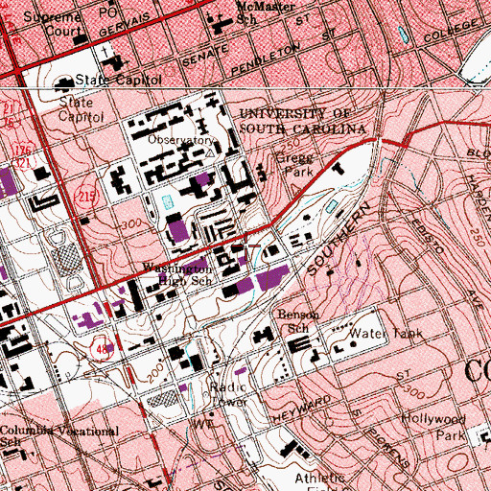Click the HEYWARD street label
The image size is (491, 491).
click(x=302, y=409)
